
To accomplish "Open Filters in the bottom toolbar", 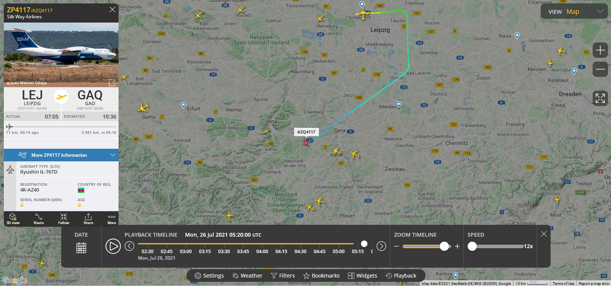I will click(283, 276).
